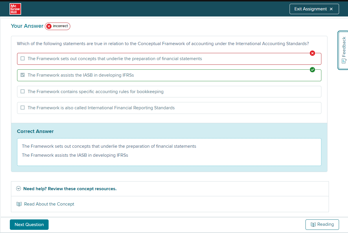This screenshot has height=233, width=348.
Task: Open the Feedback side tab
Action: tap(343, 50)
